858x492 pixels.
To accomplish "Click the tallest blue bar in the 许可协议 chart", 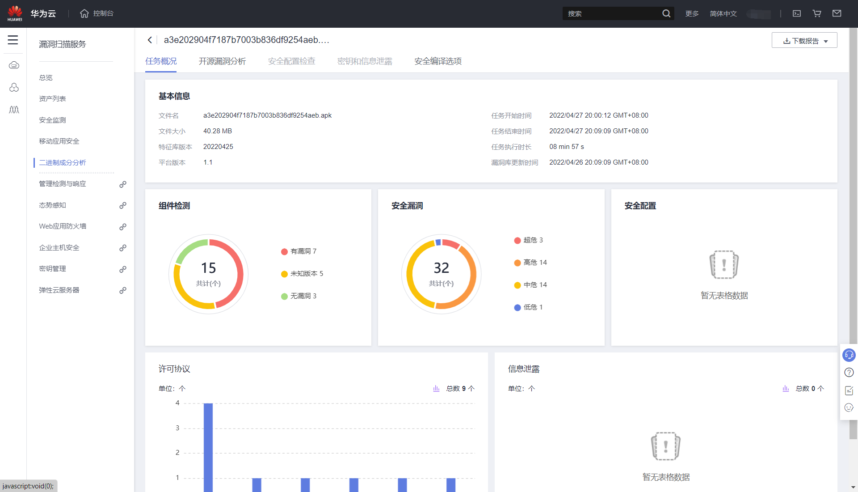I will [x=208, y=447].
